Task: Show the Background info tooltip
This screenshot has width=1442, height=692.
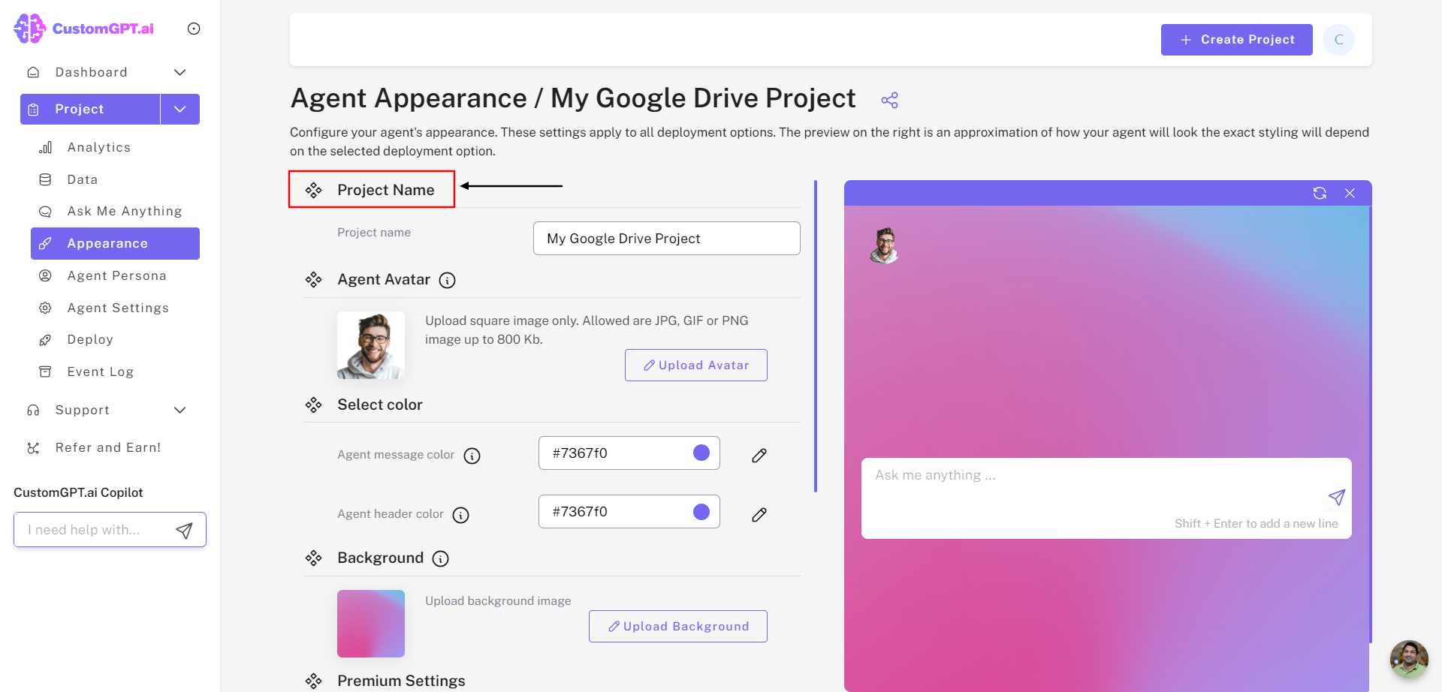Action: (441, 558)
